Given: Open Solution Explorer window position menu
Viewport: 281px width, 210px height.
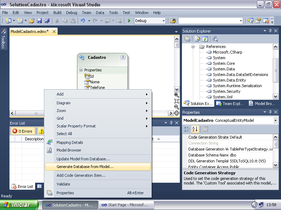Looking at the screenshot, I should (265, 31).
